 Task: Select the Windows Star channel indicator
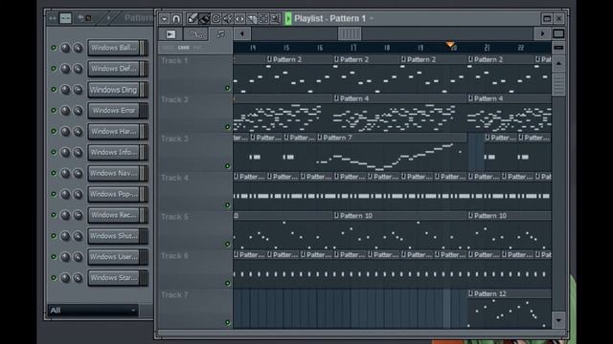pyautogui.click(x=144, y=278)
